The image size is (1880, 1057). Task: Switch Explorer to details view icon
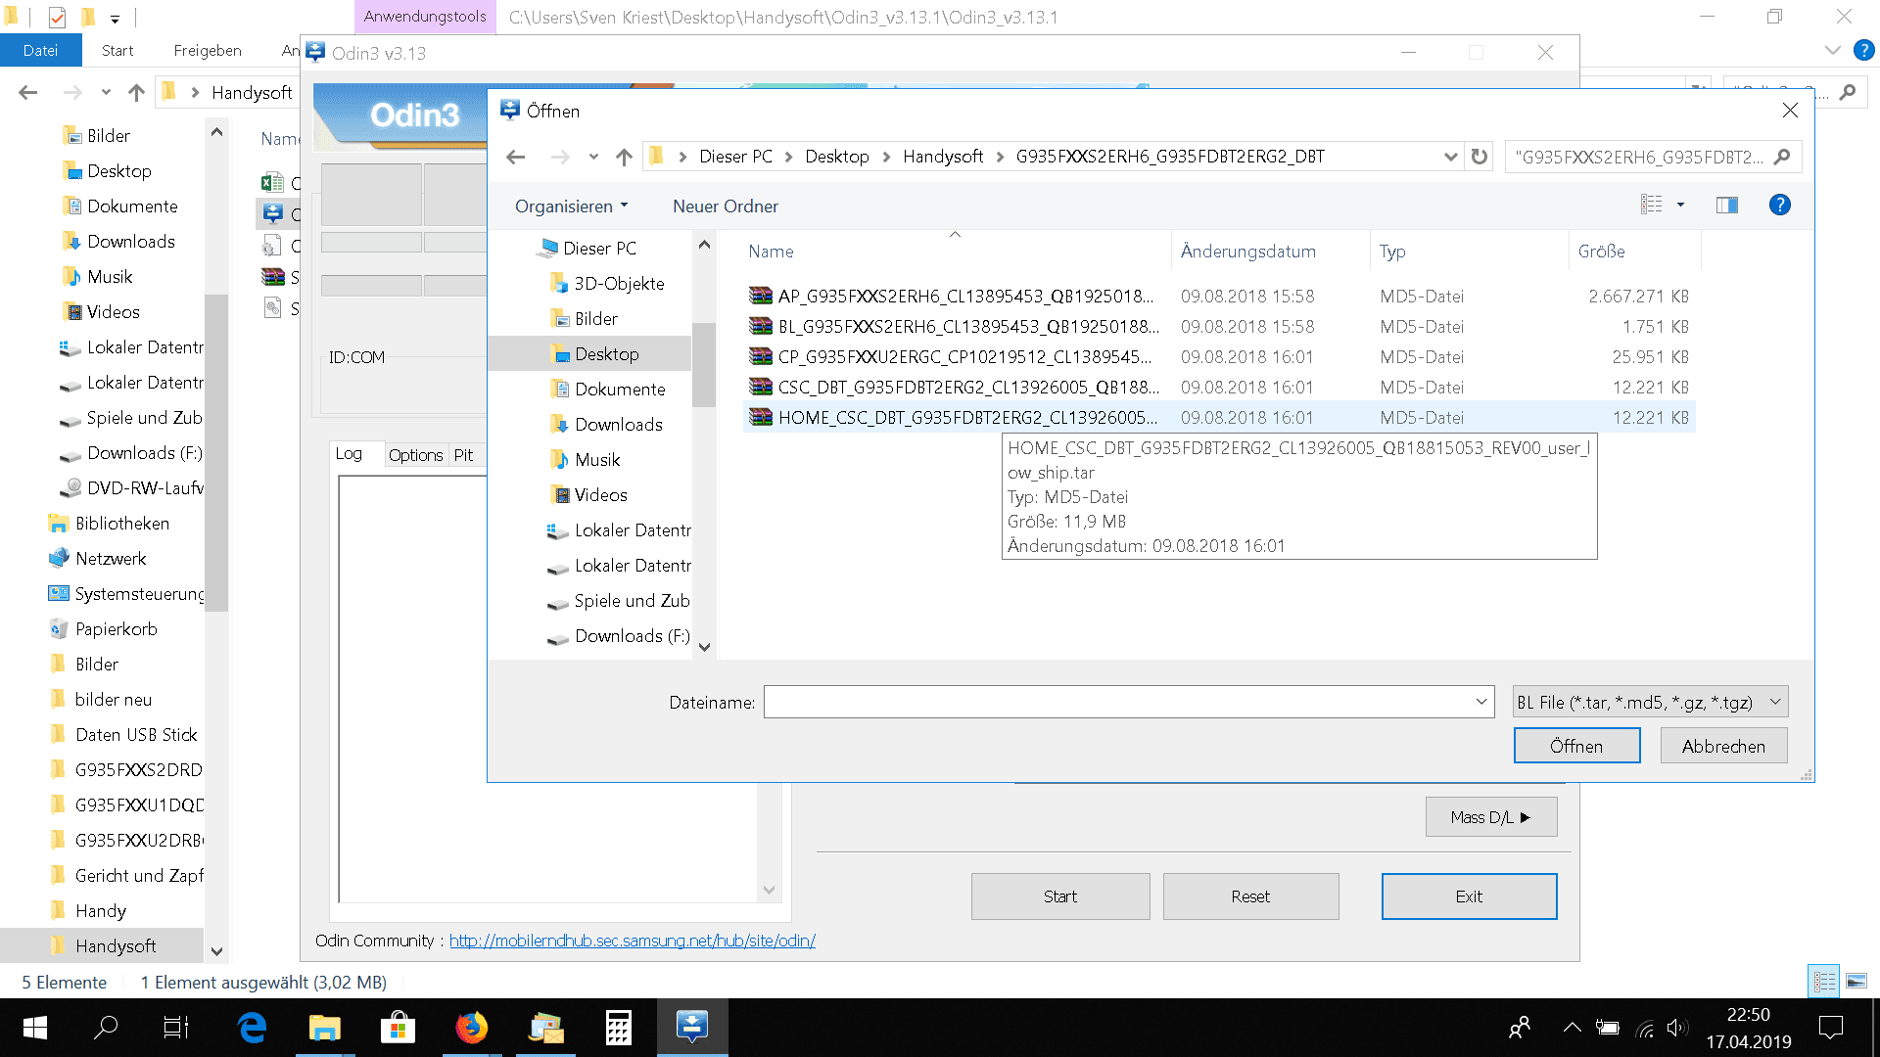(1824, 981)
